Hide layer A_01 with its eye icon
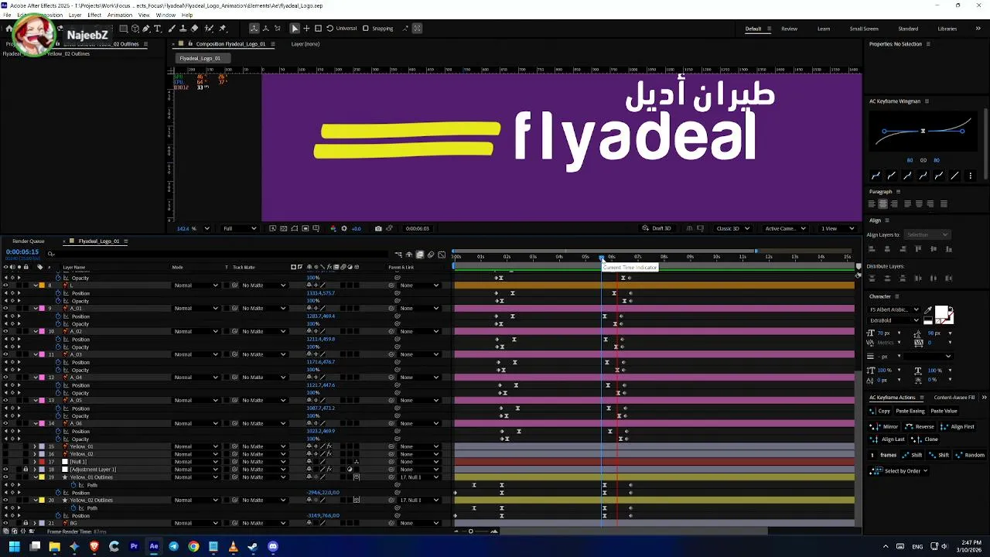Image resolution: width=990 pixels, height=557 pixels. [5, 308]
